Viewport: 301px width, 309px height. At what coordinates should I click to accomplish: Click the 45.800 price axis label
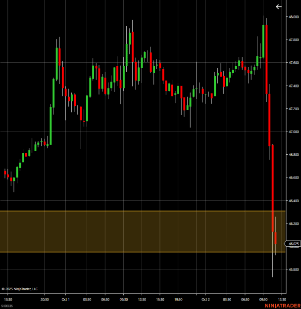coord(294,269)
